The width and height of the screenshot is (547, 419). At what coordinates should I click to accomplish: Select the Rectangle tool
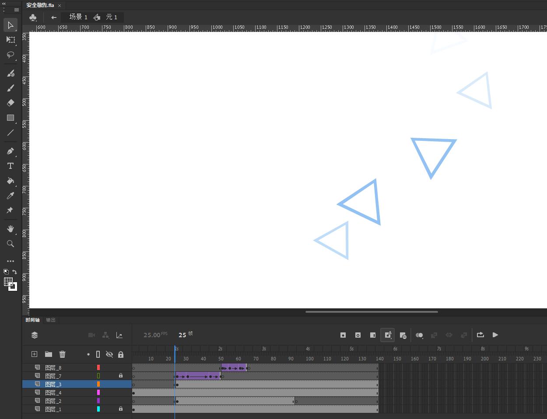(11, 118)
